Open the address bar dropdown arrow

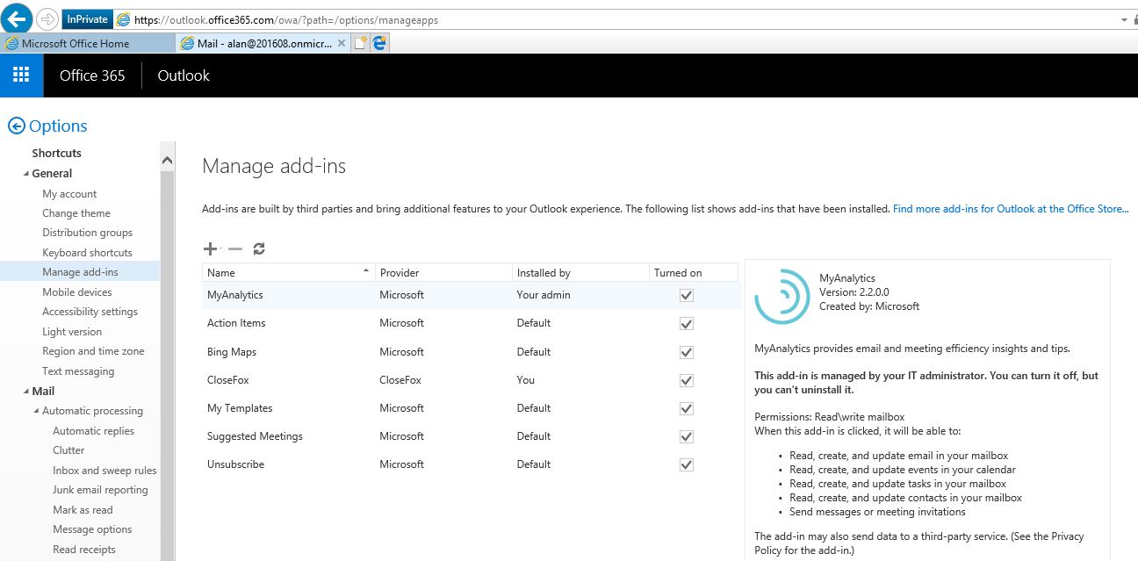[x=1124, y=19]
